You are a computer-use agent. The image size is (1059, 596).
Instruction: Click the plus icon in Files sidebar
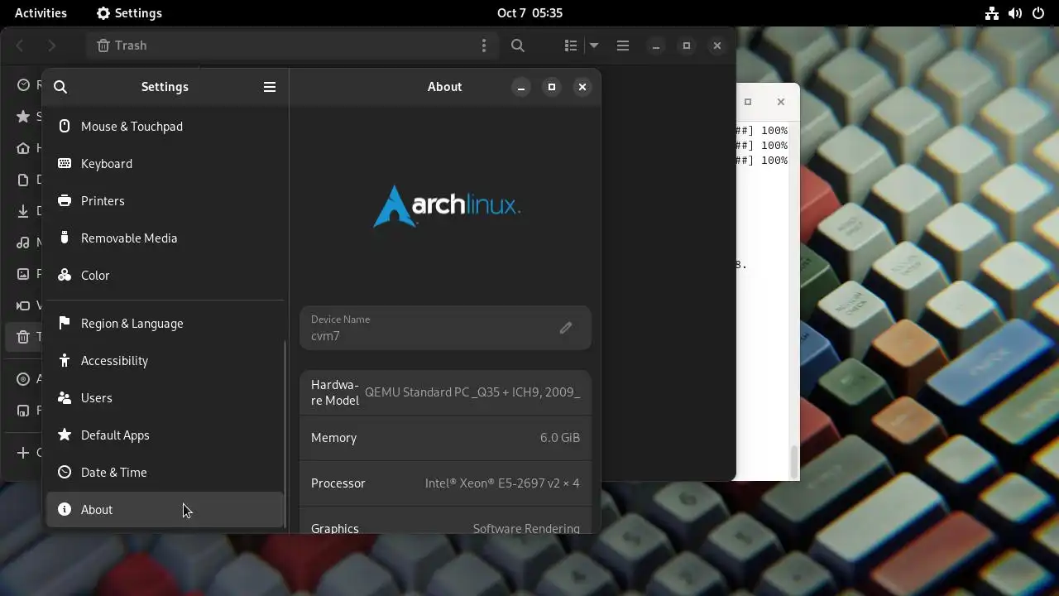(23, 453)
